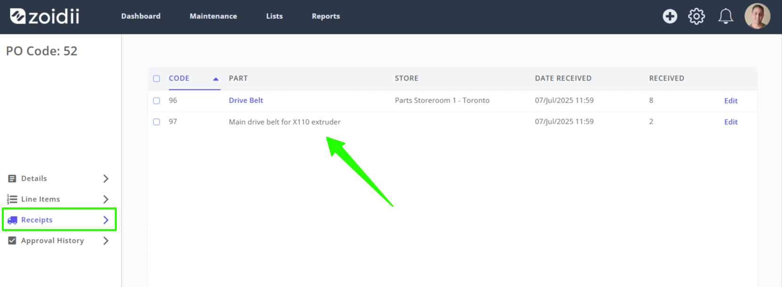Viewport: 782px width, 287px height.
Task: Click the CODE sort arrow
Action: [216, 79]
